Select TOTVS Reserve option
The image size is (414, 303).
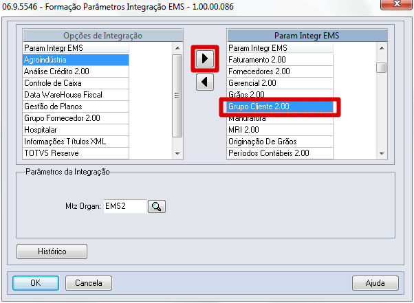click(x=76, y=153)
